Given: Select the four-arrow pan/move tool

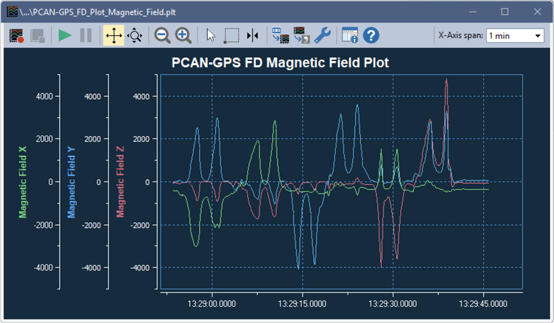Looking at the screenshot, I should (114, 35).
